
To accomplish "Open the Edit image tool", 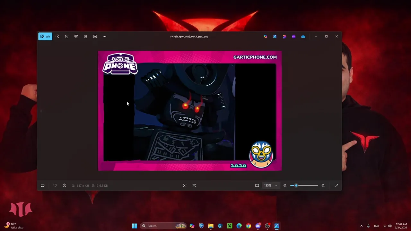I will coord(45,36).
